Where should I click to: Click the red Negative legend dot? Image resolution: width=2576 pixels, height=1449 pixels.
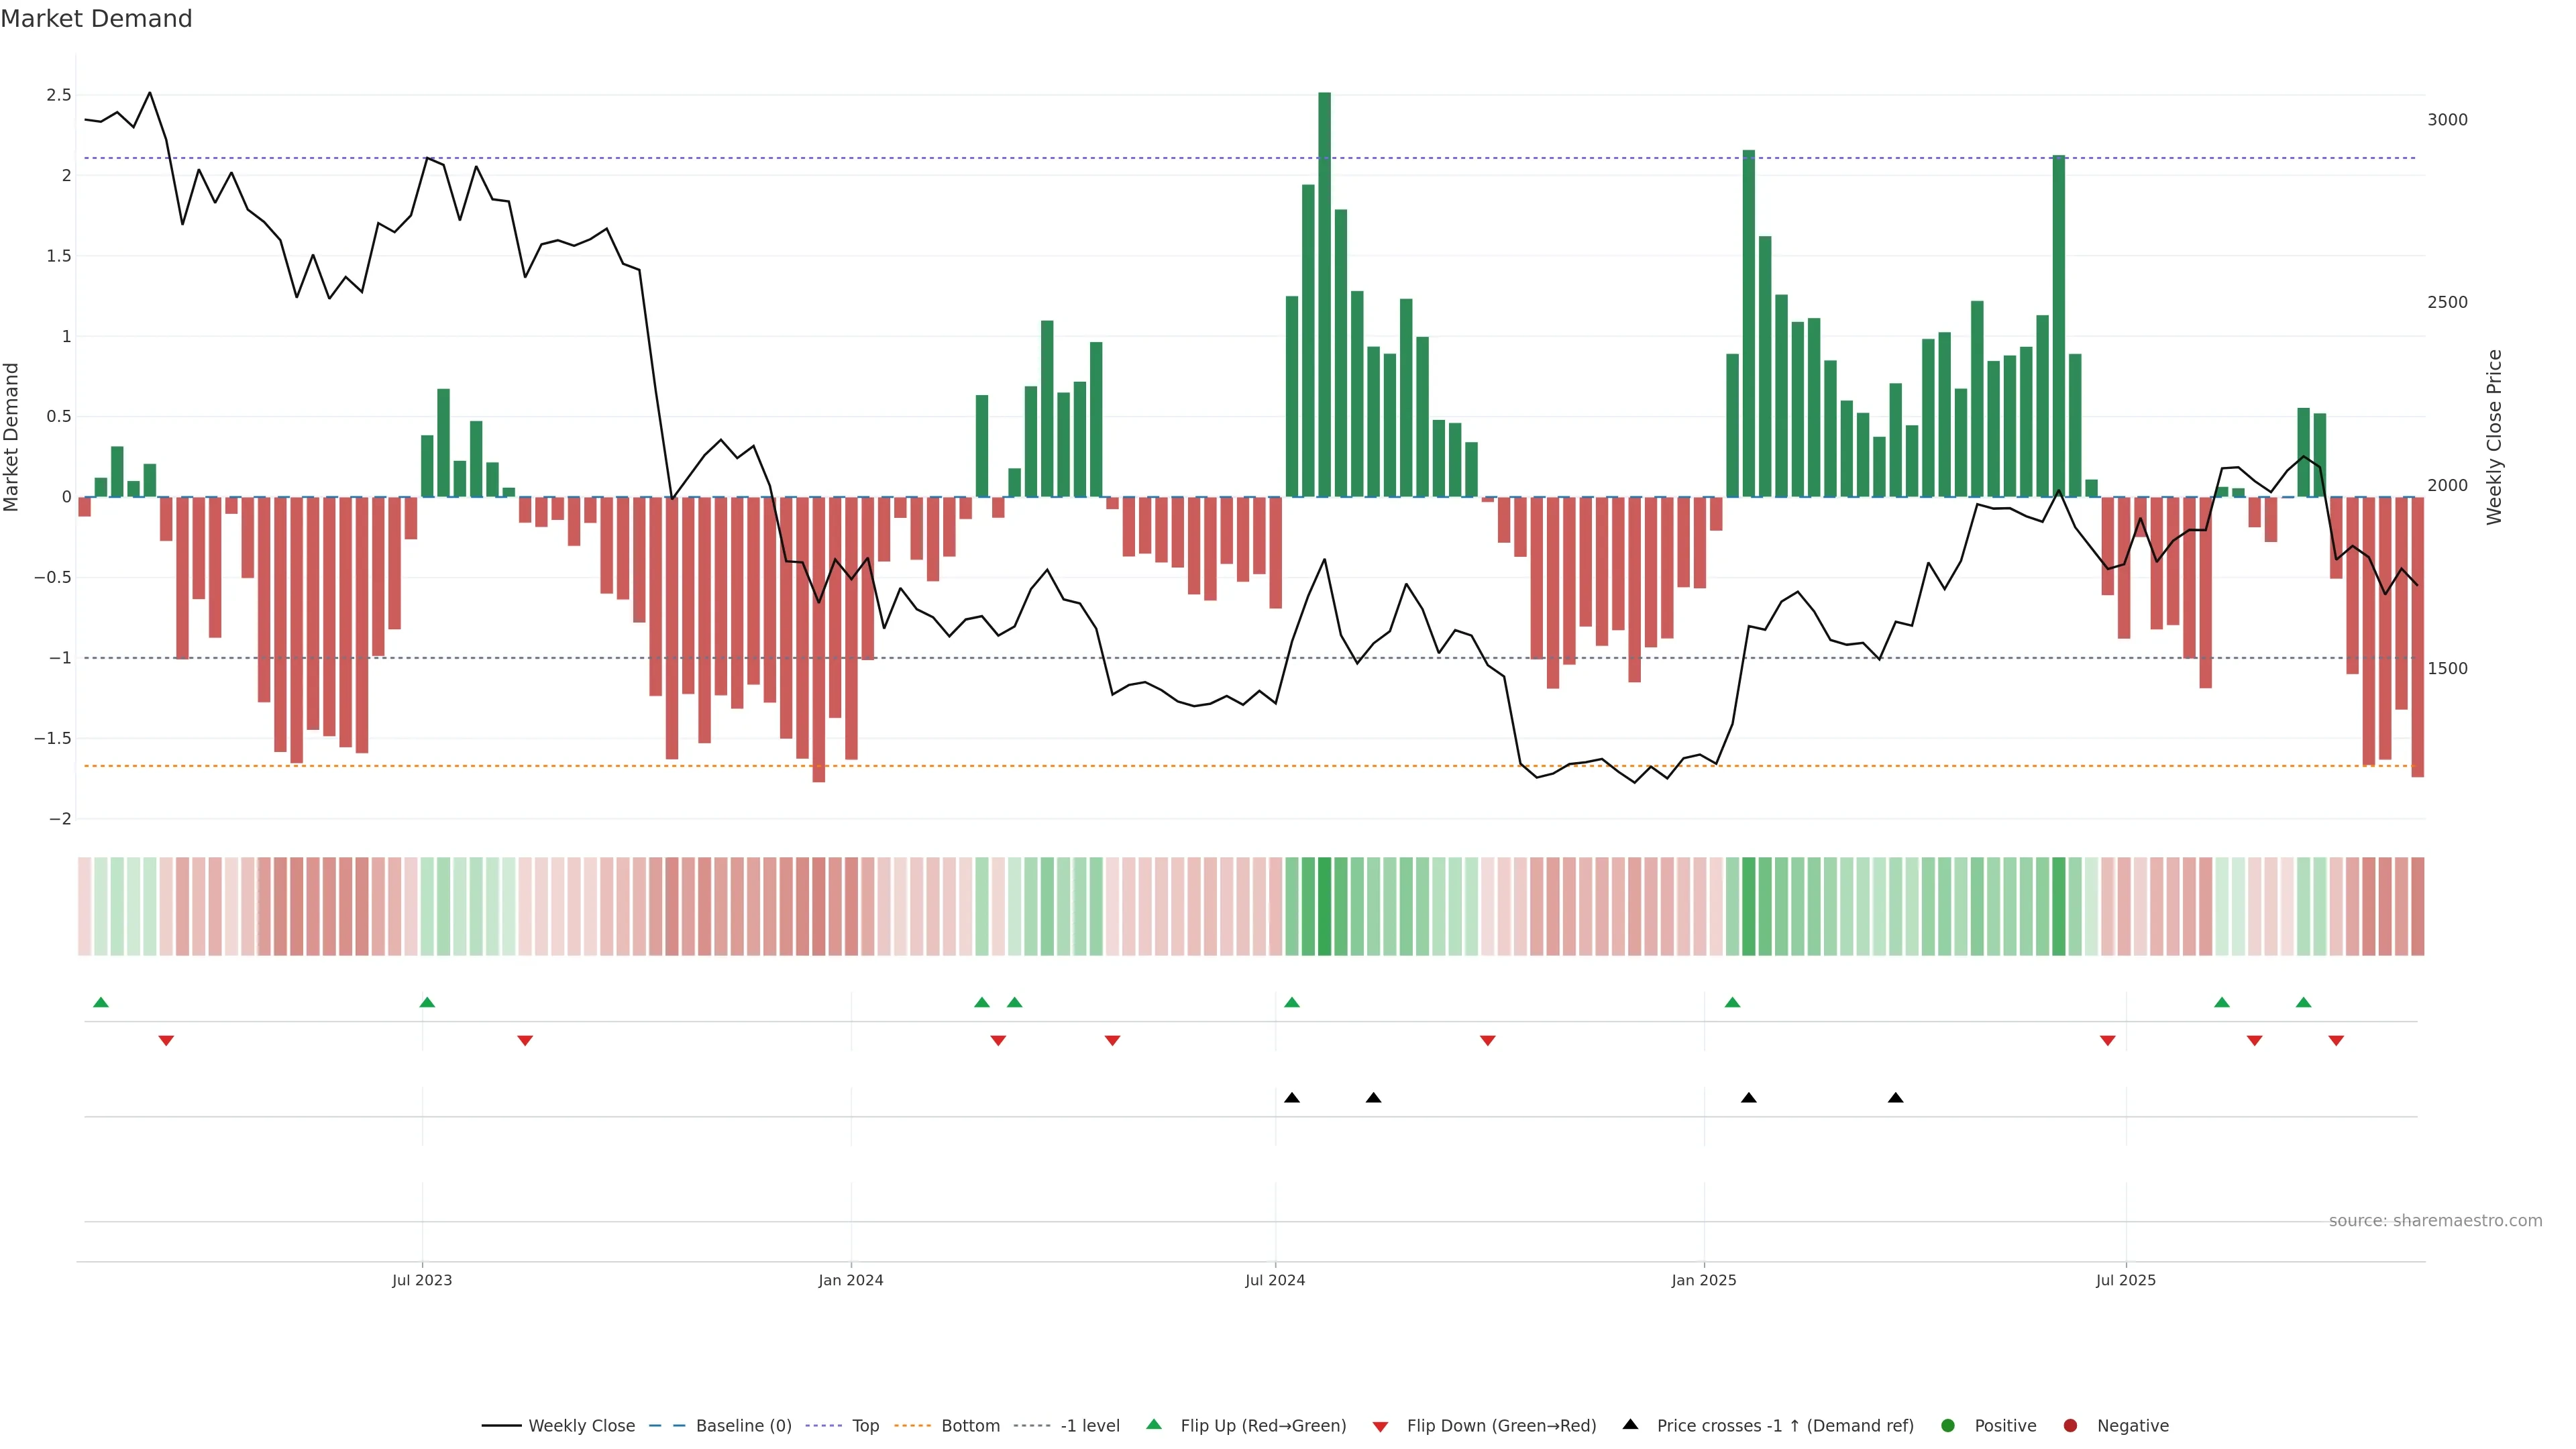2070,1426
